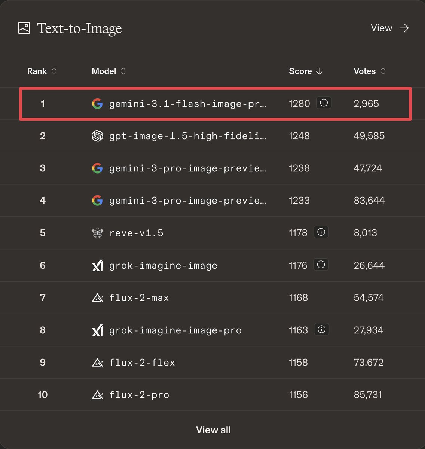Open the View arrow link at top right

coord(389,28)
